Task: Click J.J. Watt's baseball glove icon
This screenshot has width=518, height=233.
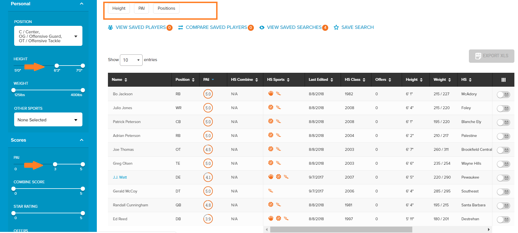Action: click(271, 177)
